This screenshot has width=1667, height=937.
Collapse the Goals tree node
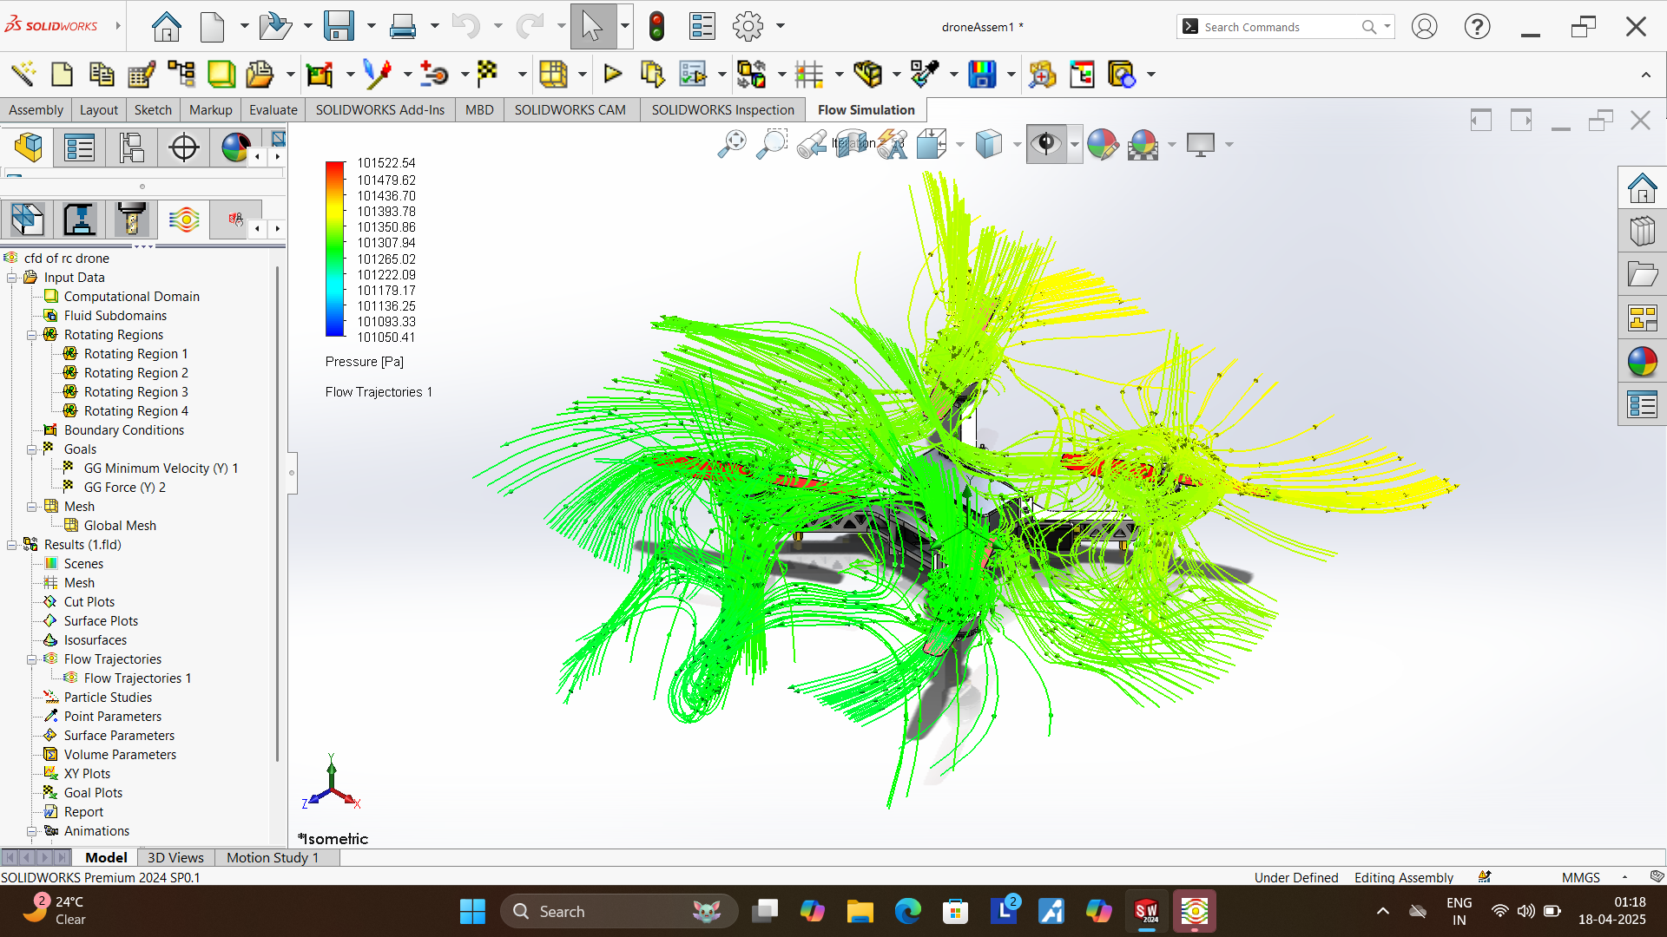32,449
